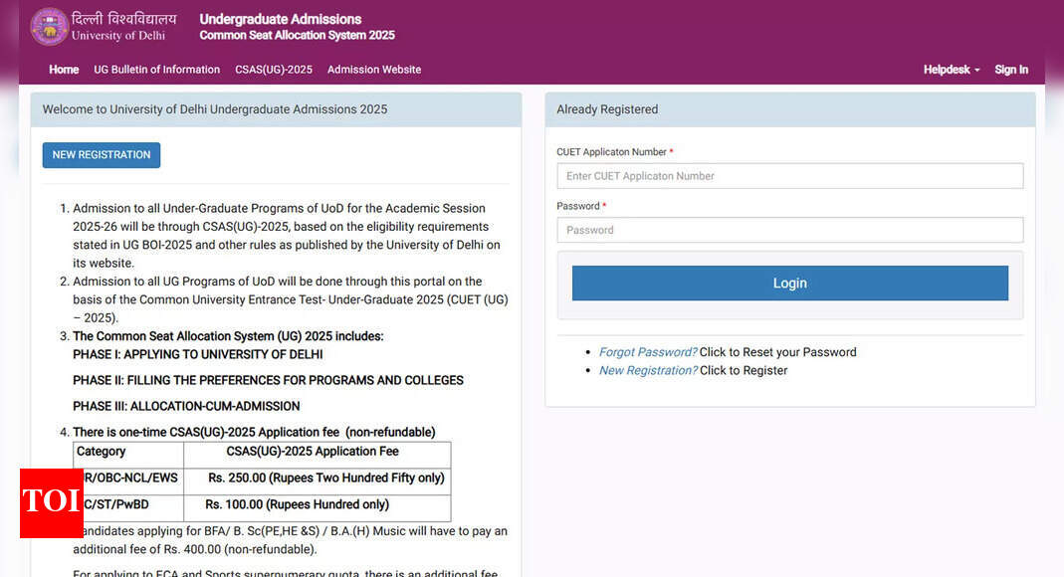The width and height of the screenshot is (1064, 577).
Task: Click the Rs. 250.00 application fee cell
Action: (x=326, y=479)
